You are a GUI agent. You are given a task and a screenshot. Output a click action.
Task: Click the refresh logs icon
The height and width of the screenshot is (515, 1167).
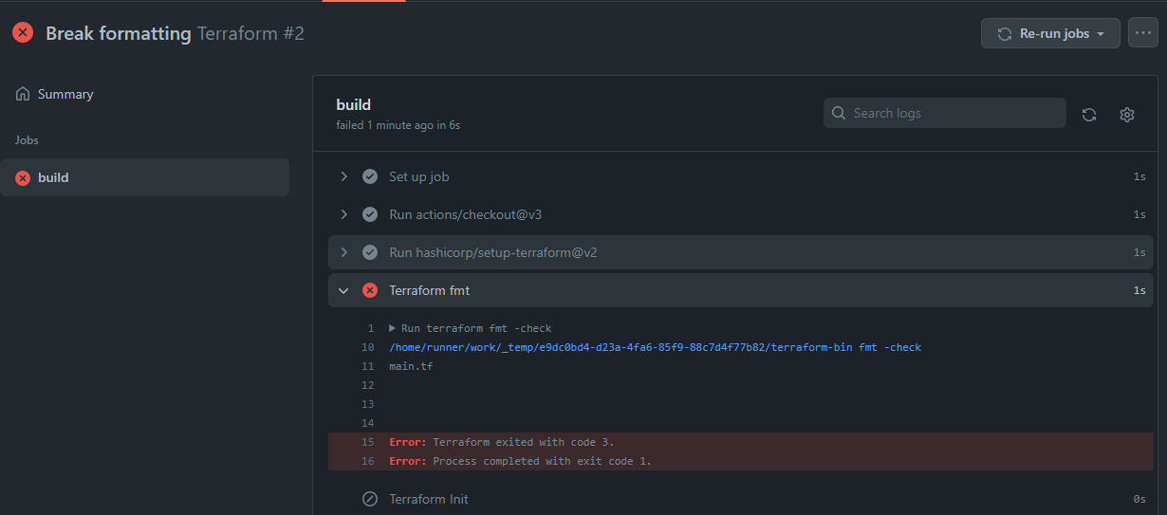coord(1089,114)
